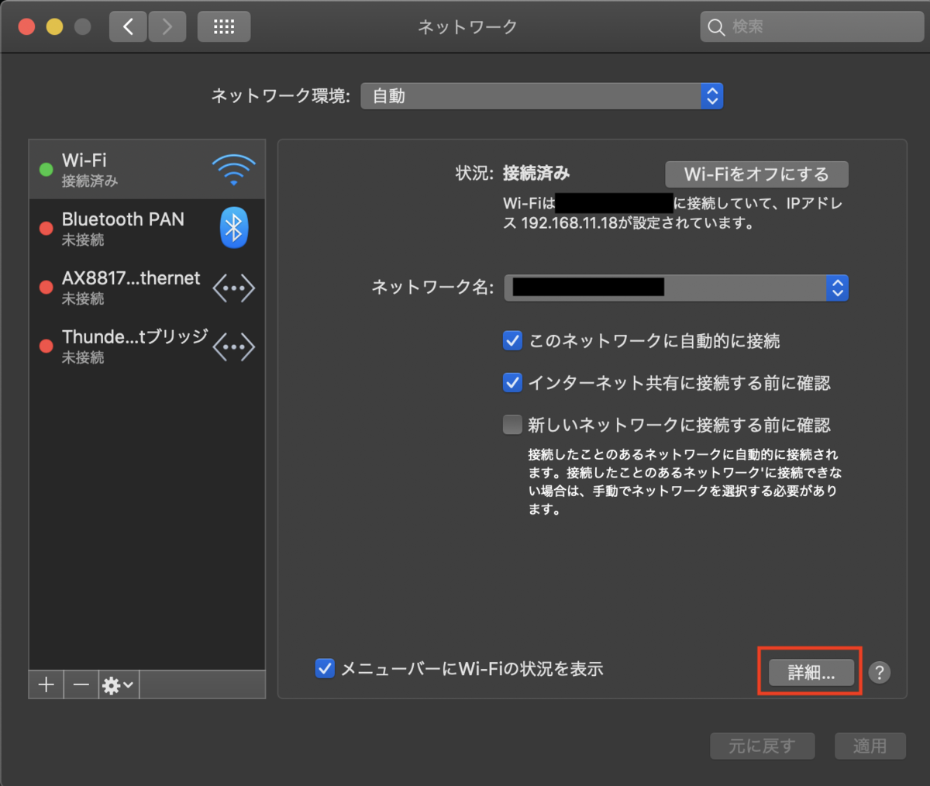Screen dimensions: 930x786
Task: Go forward with the right chevron button
Action: pyautogui.click(x=167, y=27)
